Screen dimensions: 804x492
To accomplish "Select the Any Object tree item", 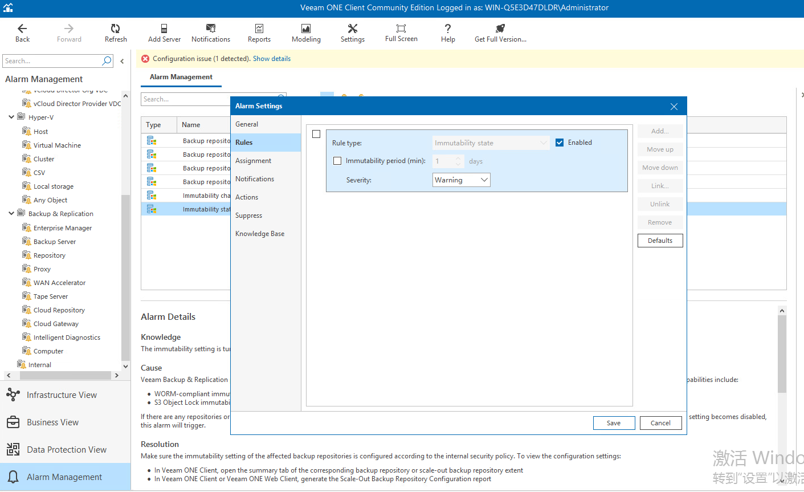I will click(x=50, y=200).
